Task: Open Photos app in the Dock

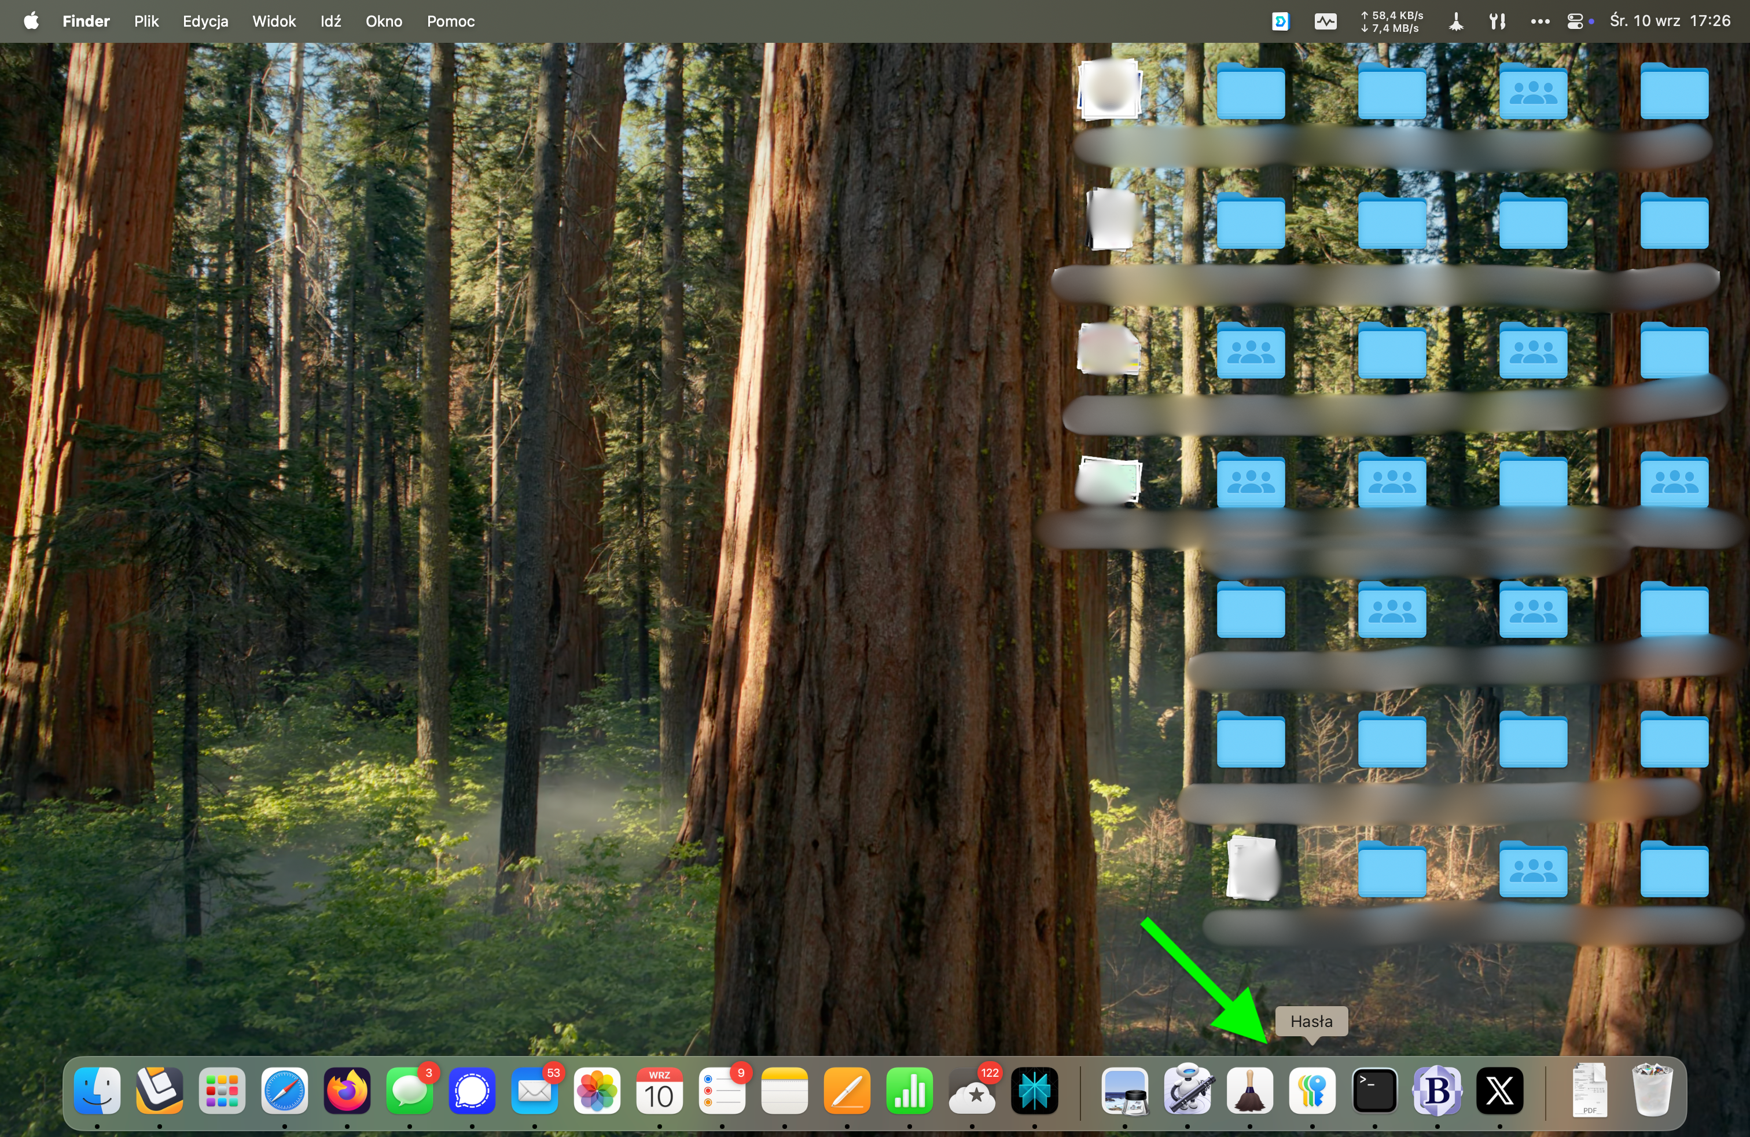Action: [597, 1090]
